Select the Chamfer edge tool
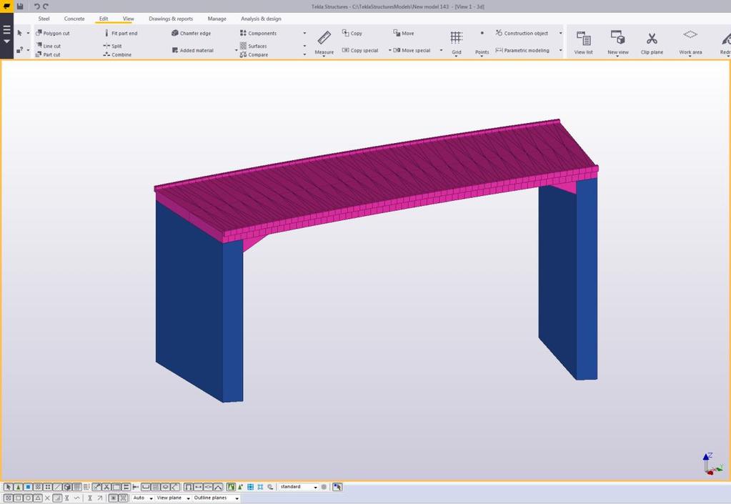Viewport: 731px width, 504px height. (191, 33)
